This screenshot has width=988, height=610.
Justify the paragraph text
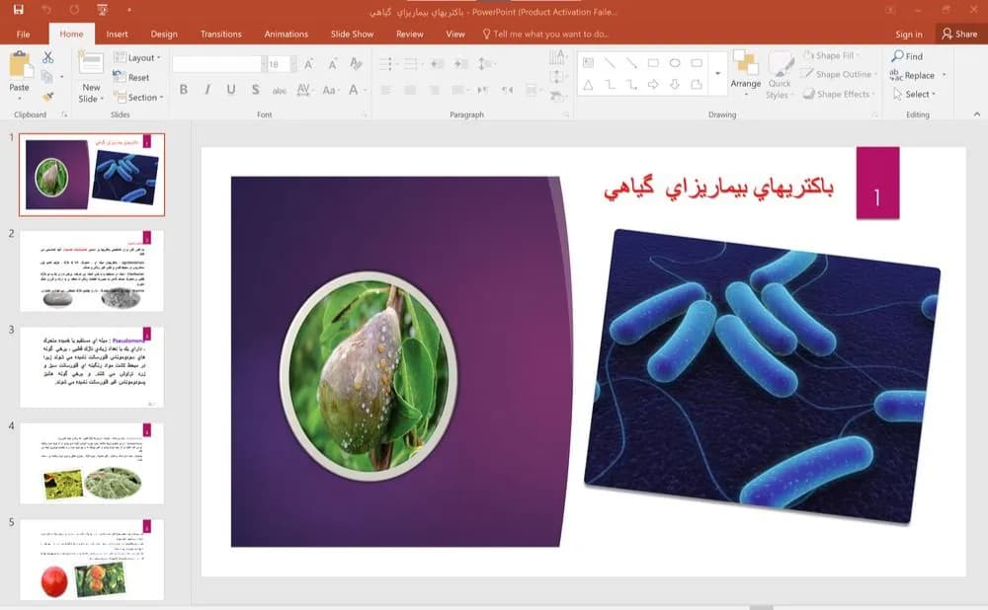pos(460,90)
